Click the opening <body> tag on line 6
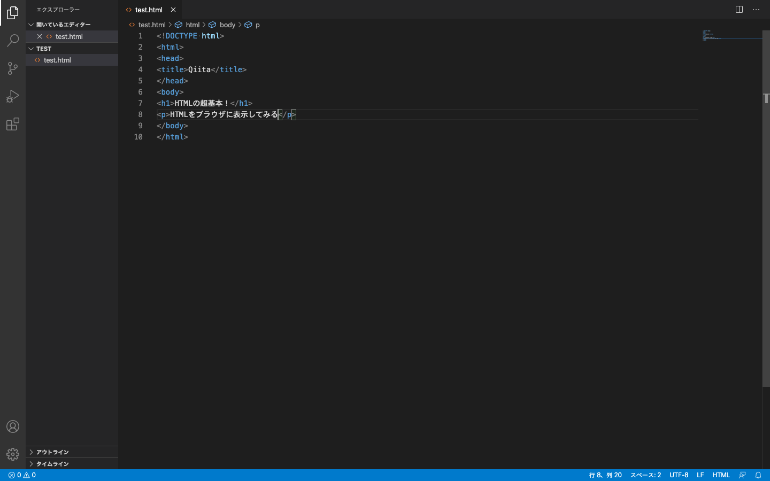Screen dimensions: 770x481 (x=170, y=92)
